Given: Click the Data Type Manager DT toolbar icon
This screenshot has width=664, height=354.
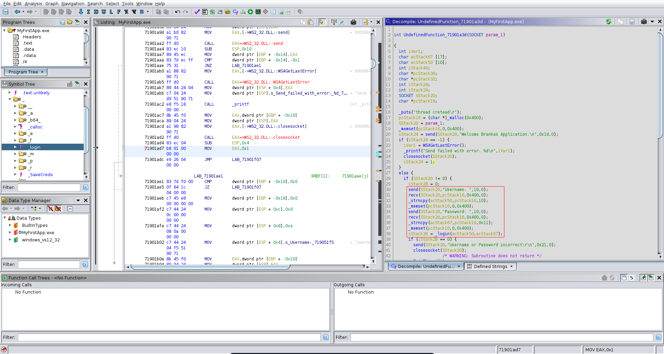Looking at the screenshot, I should tap(228, 12).
